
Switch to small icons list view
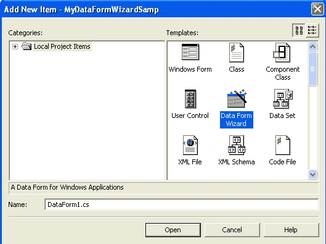pyautogui.click(x=312, y=30)
